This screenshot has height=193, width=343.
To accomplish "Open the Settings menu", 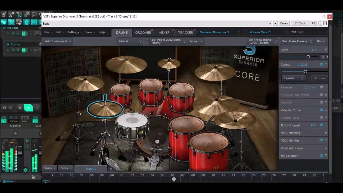I will tap(73, 32).
